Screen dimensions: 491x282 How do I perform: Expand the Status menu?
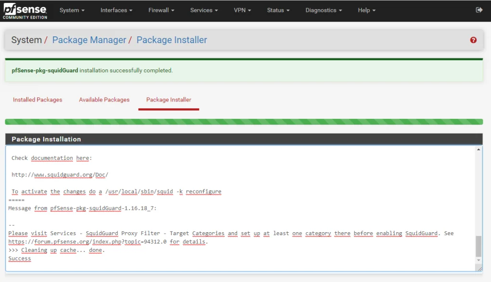278,11
